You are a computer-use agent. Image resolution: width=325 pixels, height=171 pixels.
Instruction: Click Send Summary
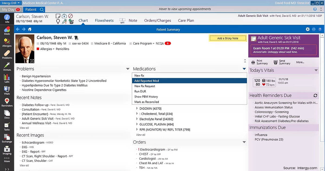282,62
